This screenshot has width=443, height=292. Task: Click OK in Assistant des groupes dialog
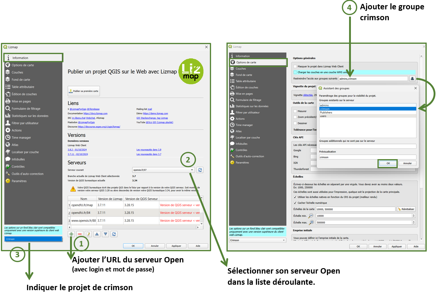(388, 163)
